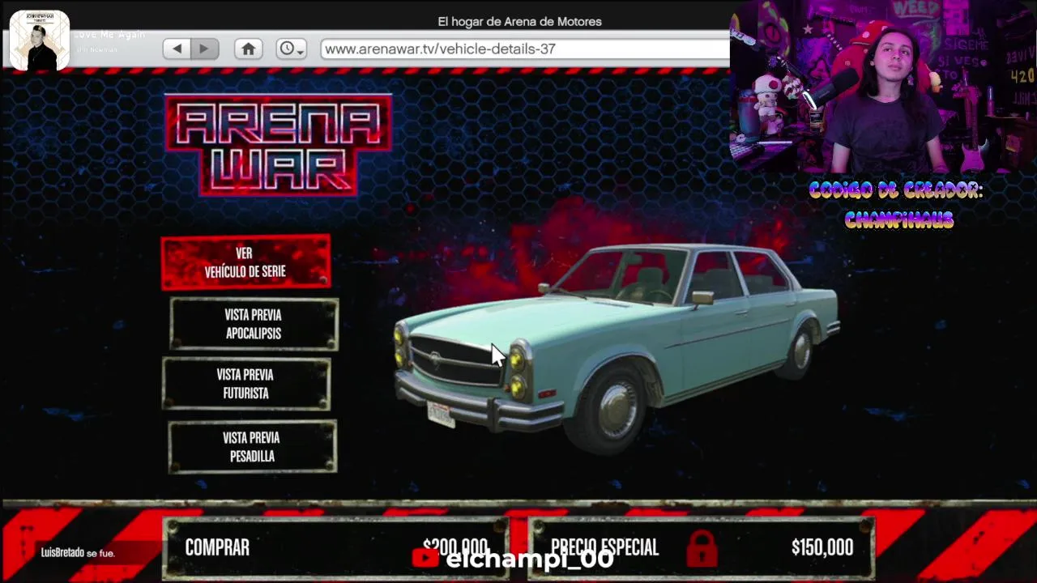Go back with the browser back arrow
1037x583 pixels.
pos(177,49)
